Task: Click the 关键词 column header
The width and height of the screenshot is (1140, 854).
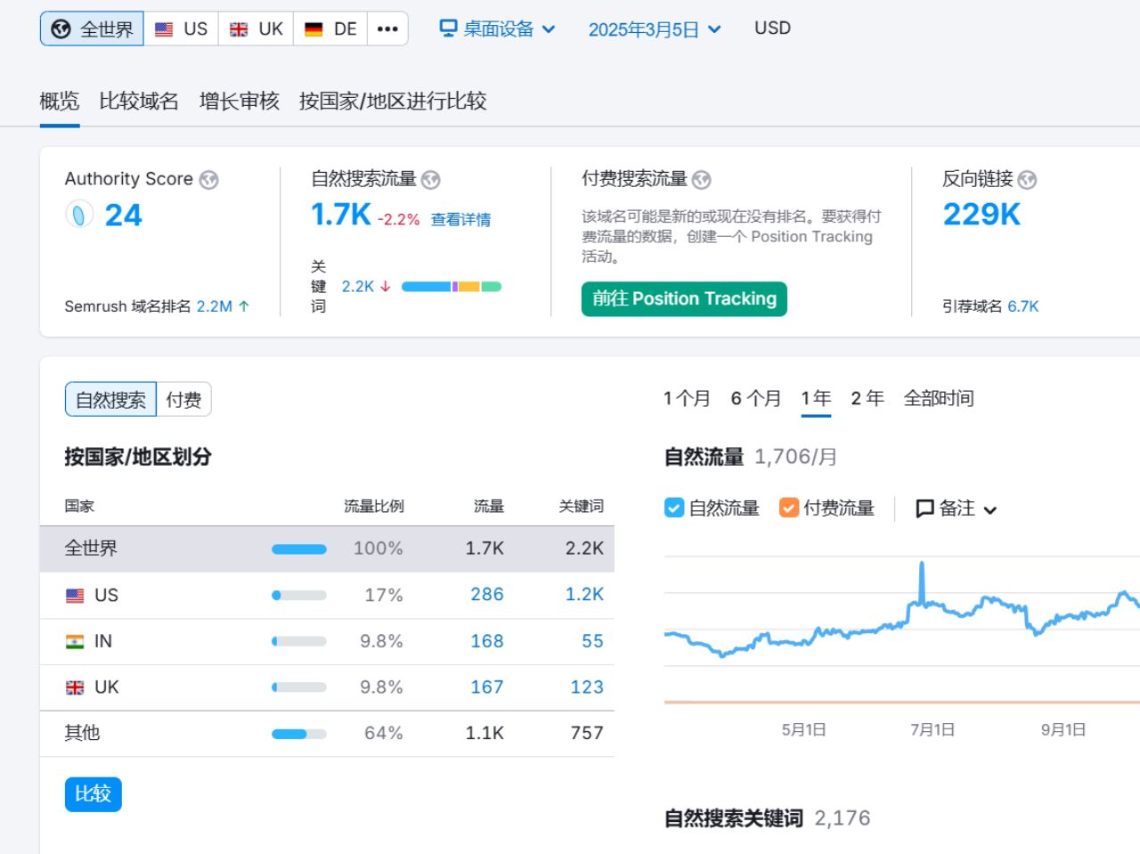Action: [x=582, y=506]
